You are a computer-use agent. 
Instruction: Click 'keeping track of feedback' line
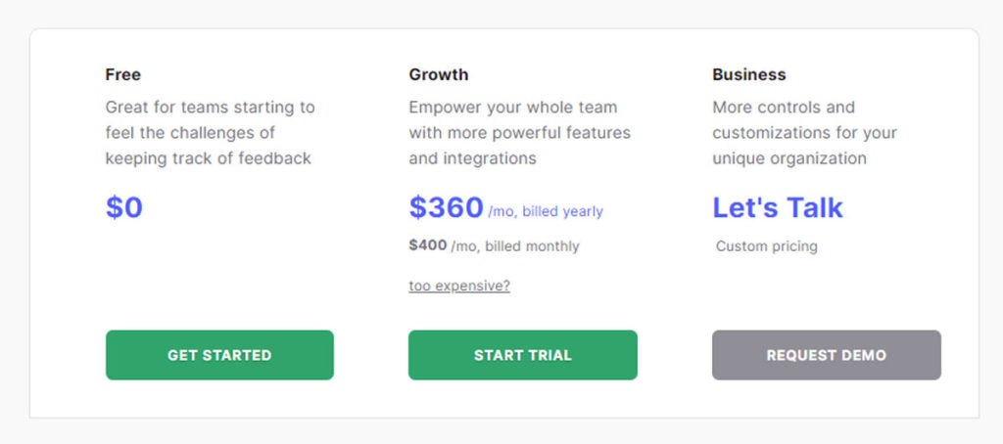click(x=208, y=157)
